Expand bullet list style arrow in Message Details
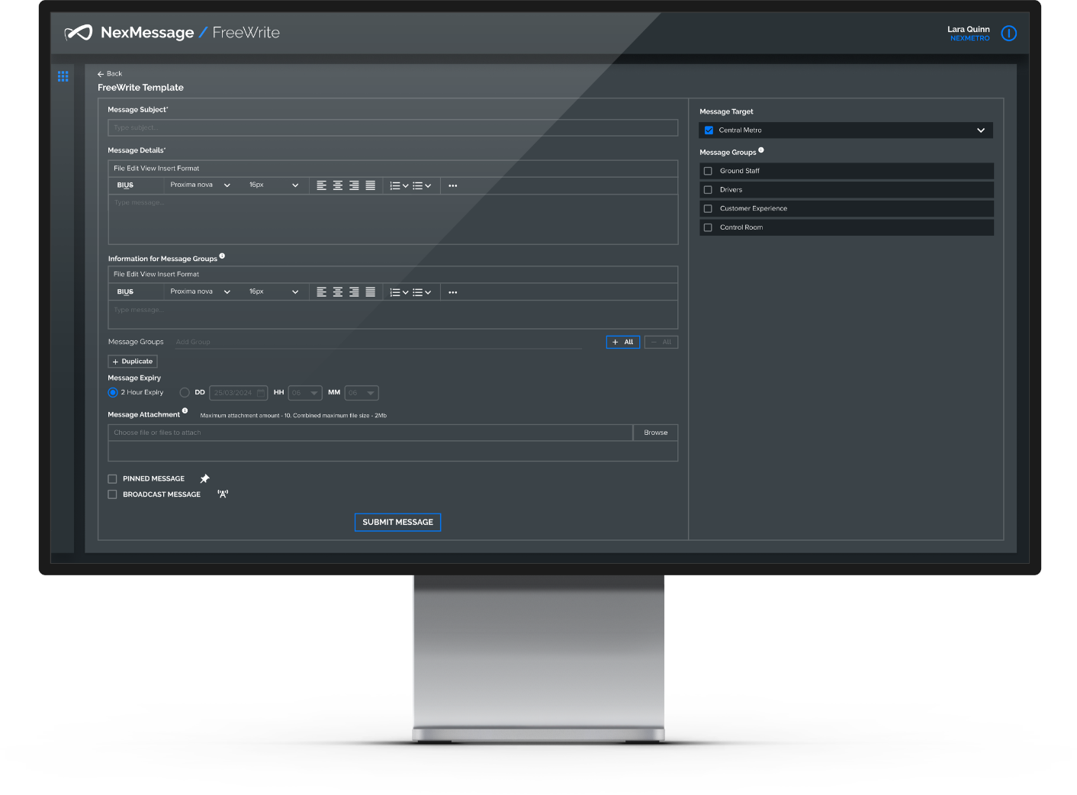The width and height of the screenshot is (1077, 795). [x=428, y=185]
